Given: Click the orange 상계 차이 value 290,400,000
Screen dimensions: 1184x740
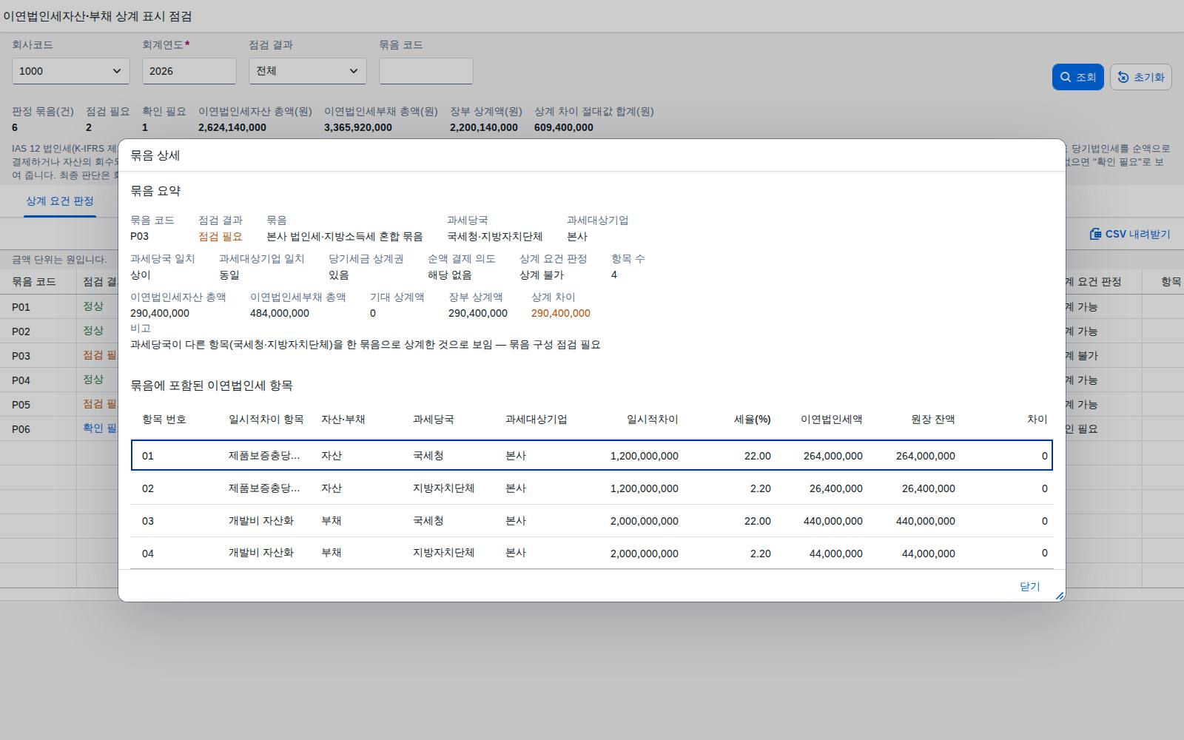Looking at the screenshot, I should coord(561,313).
